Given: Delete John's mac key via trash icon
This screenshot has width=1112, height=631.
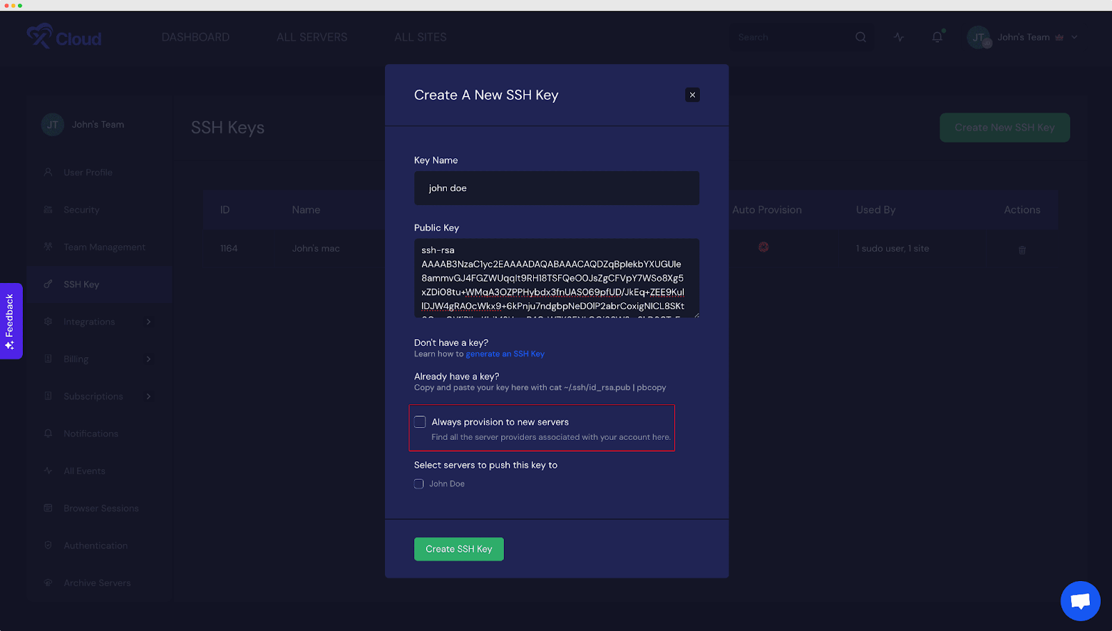Looking at the screenshot, I should point(1022,249).
